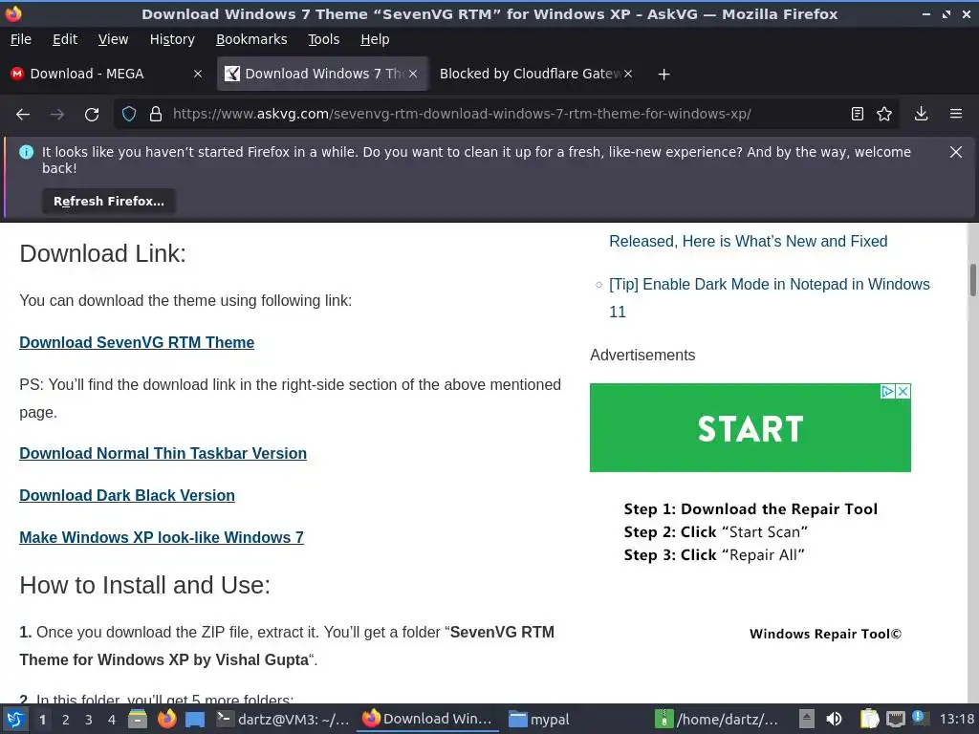Click the Refresh Firefox button
Viewport: 979px width, 734px height.
(x=109, y=201)
